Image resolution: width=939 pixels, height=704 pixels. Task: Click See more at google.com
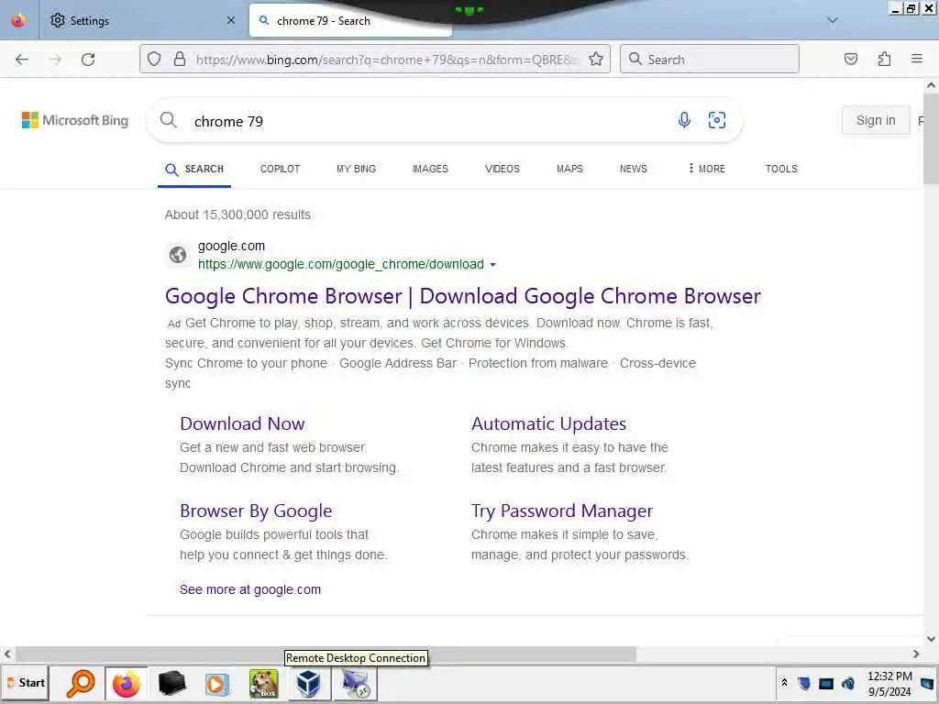tap(250, 589)
